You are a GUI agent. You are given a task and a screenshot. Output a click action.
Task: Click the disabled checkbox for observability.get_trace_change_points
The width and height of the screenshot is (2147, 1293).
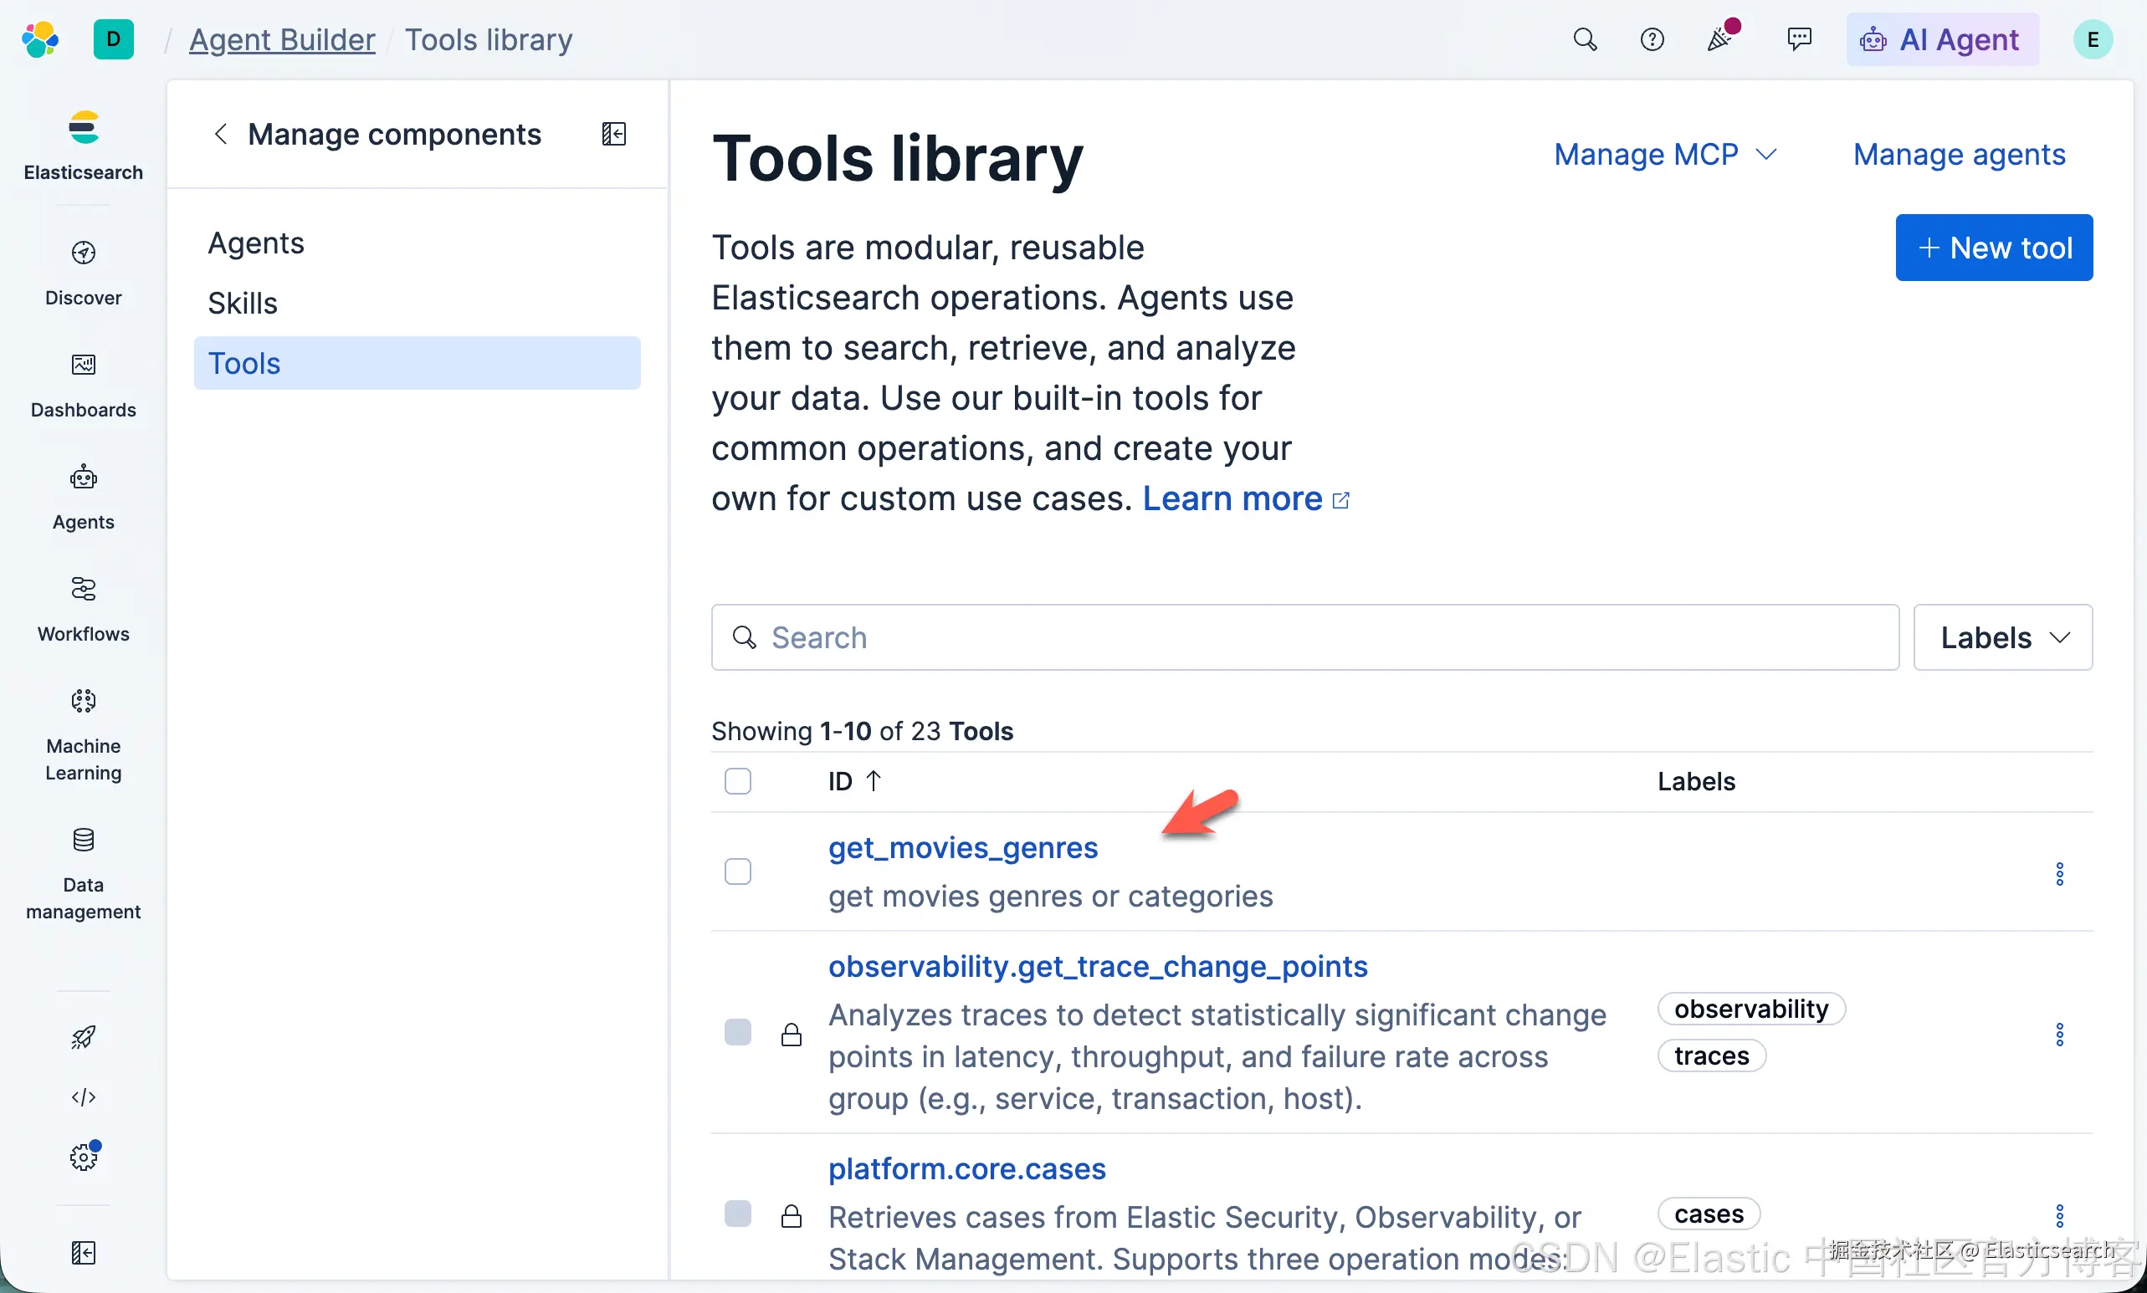coord(738,1032)
